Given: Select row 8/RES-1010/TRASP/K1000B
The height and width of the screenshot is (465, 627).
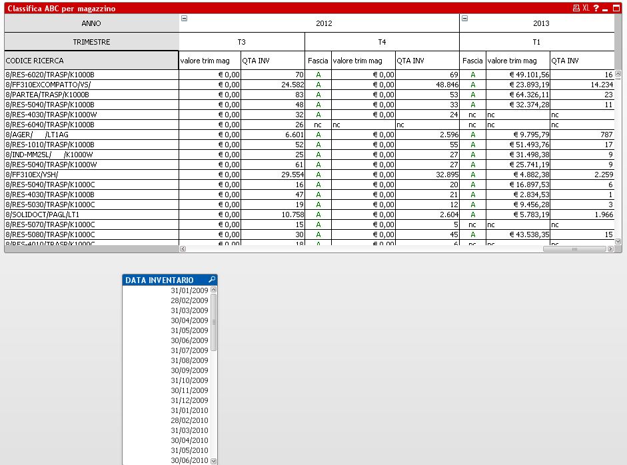Looking at the screenshot, I should (91, 145).
